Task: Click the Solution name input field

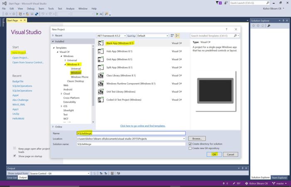Action: tap(131, 144)
